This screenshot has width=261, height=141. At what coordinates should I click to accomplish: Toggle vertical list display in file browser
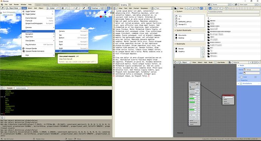click(x=201, y=8)
